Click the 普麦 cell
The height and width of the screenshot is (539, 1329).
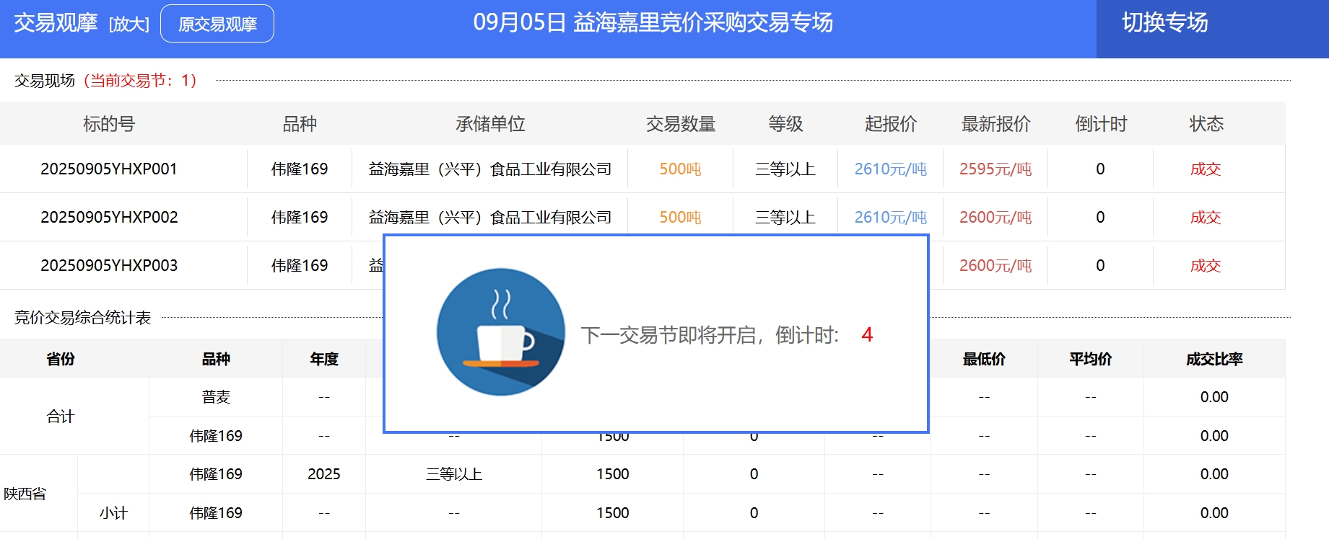coord(216,397)
